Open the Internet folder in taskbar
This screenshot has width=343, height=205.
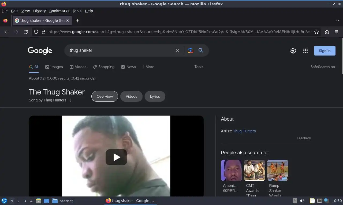tap(63, 201)
